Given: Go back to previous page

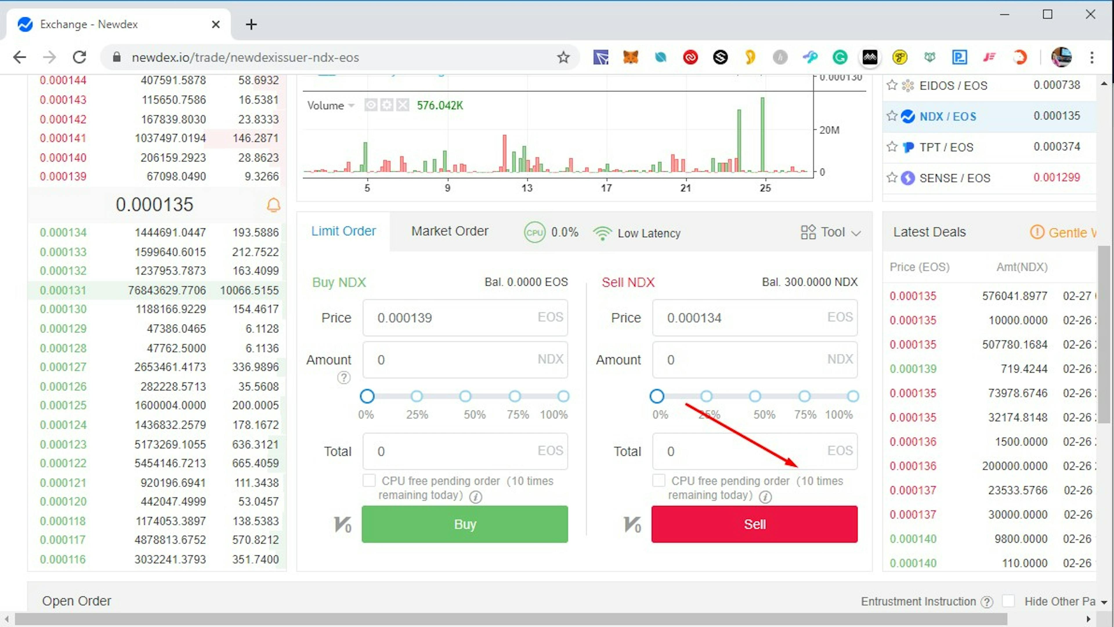Looking at the screenshot, I should coord(19,57).
